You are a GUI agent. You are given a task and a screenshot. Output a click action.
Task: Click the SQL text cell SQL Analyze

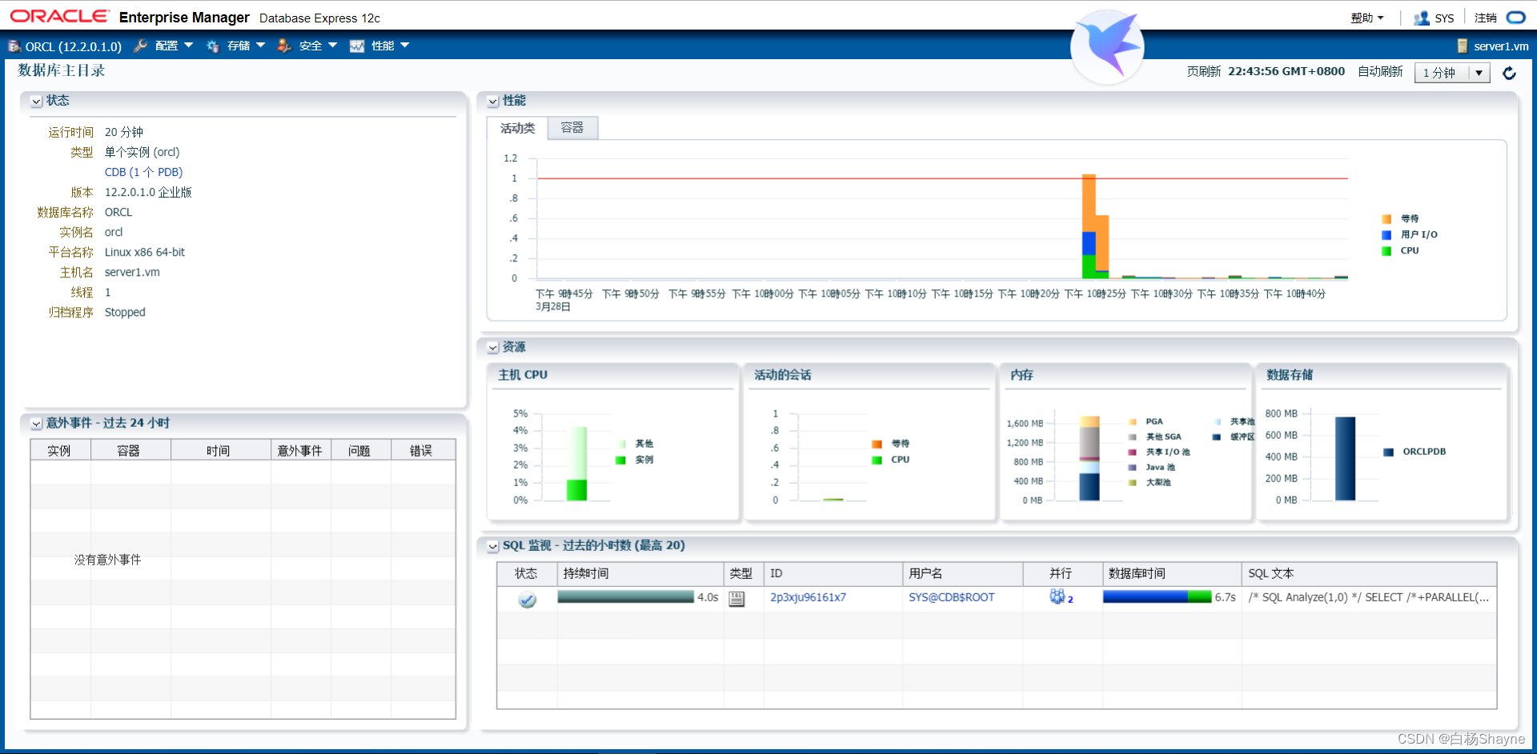click(x=1369, y=597)
